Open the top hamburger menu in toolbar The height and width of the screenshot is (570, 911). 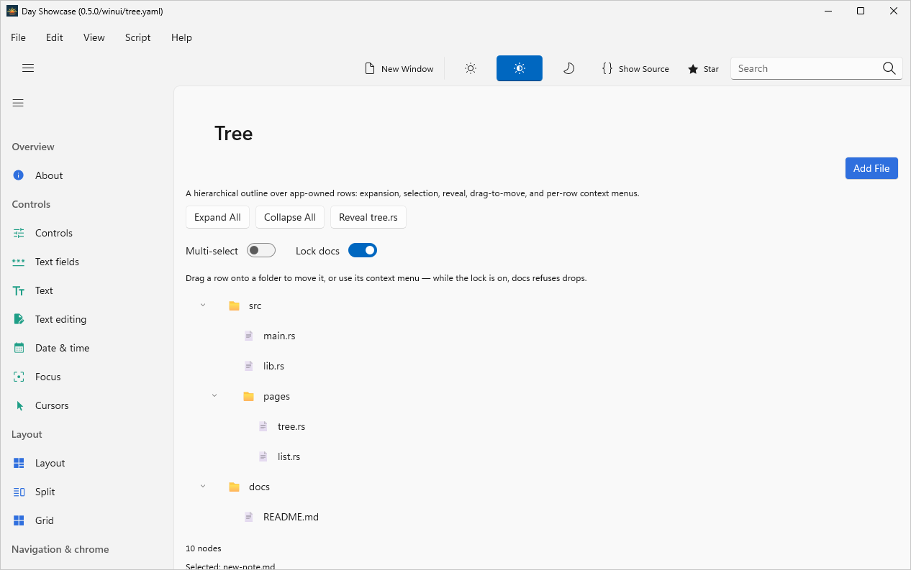(28, 68)
